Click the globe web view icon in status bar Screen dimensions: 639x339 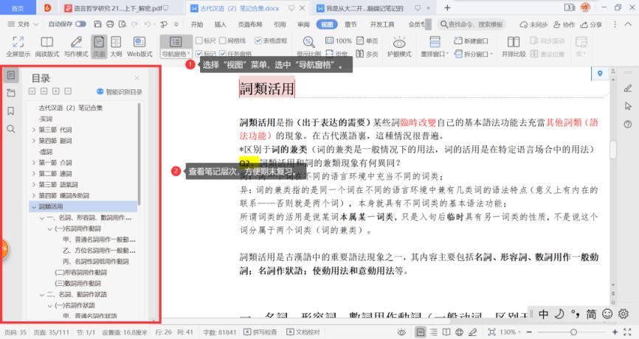pyautogui.click(x=459, y=332)
